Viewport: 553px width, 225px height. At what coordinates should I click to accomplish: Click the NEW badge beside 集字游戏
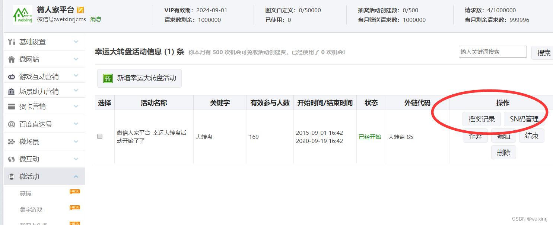75,208
